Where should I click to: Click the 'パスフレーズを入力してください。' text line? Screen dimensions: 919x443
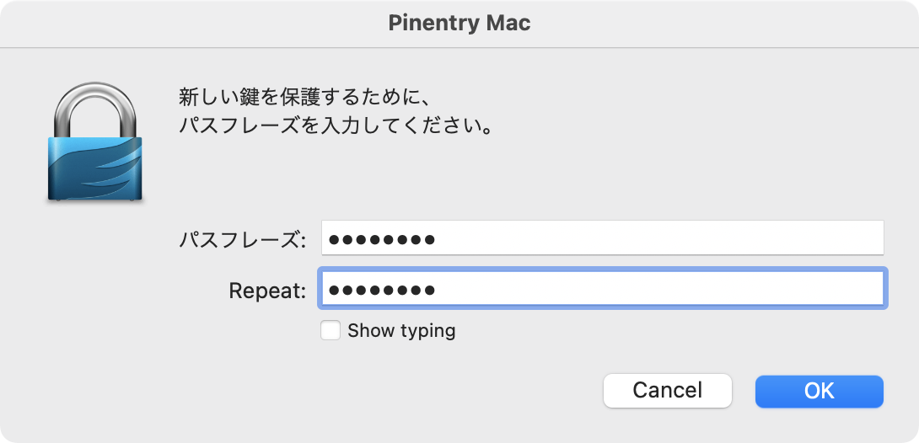pyautogui.click(x=335, y=125)
